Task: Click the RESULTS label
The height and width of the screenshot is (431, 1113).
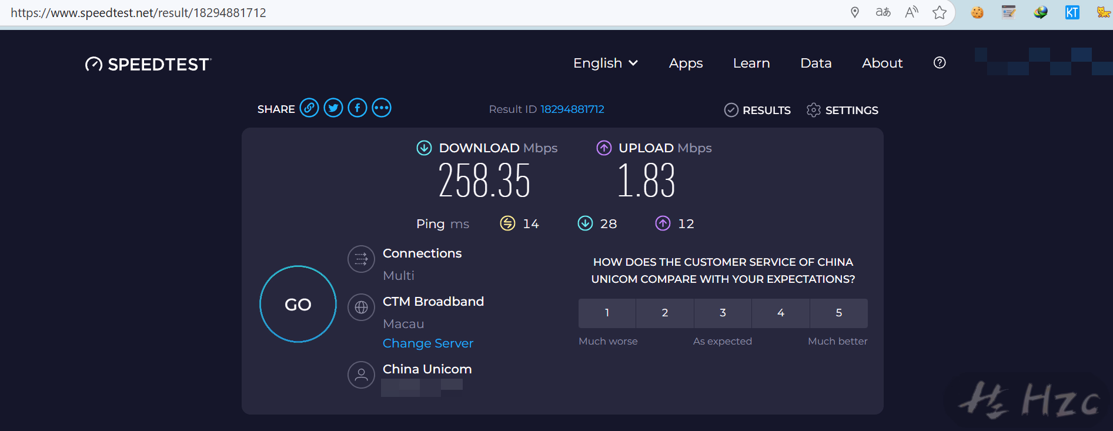Action: [x=767, y=111]
